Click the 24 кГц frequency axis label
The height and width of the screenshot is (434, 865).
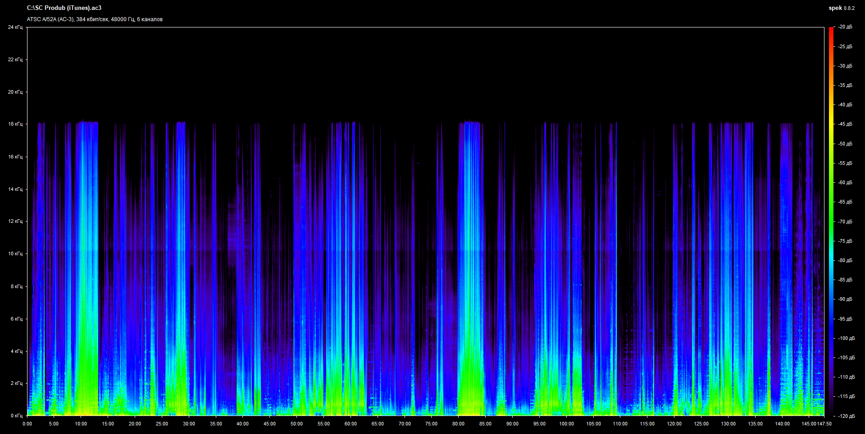point(15,27)
